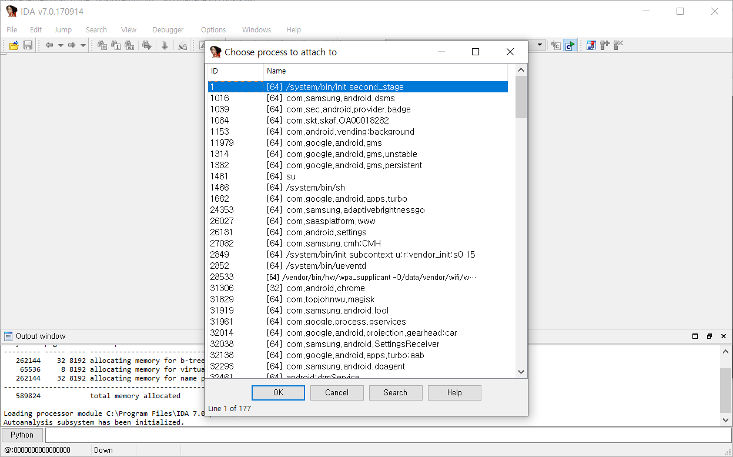
Task: Open the Search menu
Action: [96, 29]
